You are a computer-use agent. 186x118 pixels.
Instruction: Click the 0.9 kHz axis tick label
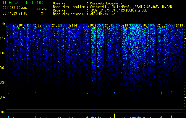[x=2, y=68]
